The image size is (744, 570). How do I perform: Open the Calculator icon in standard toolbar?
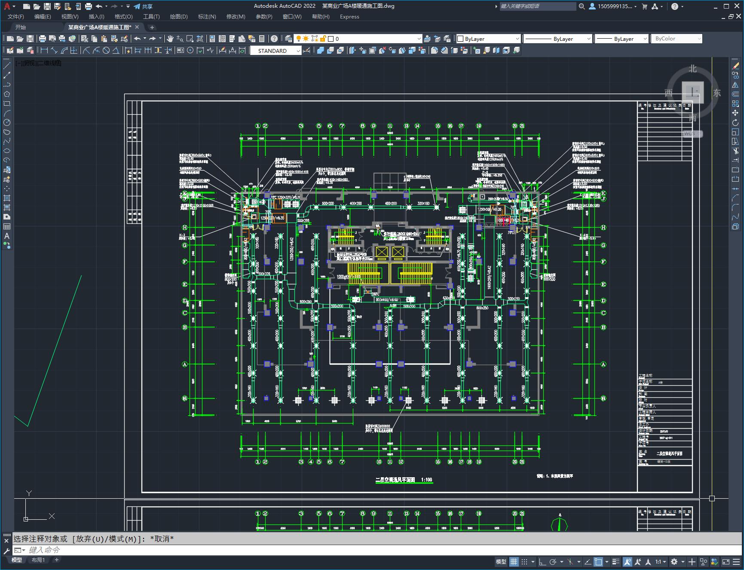point(262,39)
